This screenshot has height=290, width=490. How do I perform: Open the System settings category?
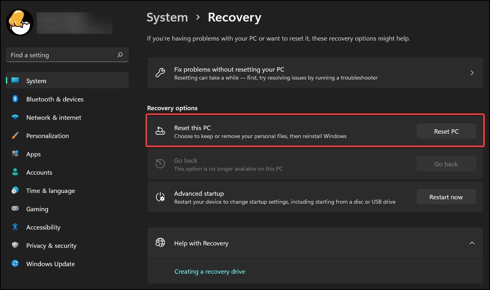pyautogui.click(x=67, y=81)
